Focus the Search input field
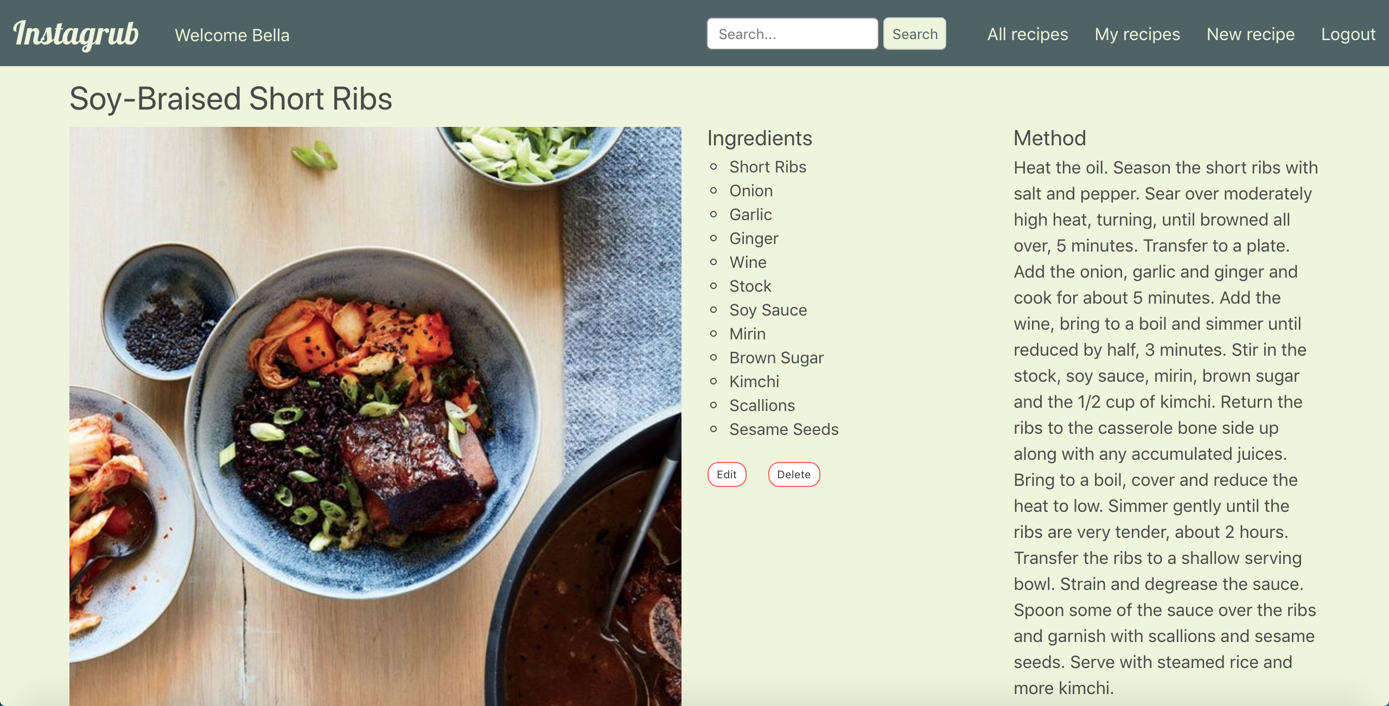 click(x=792, y=34)
